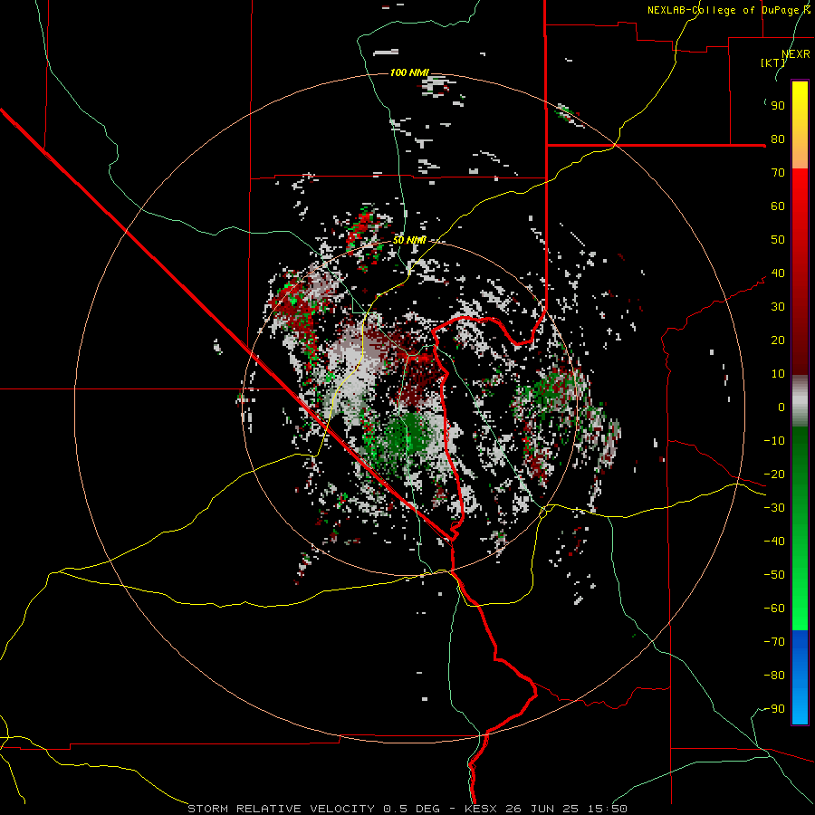Click the "NEXR" label above the color scale
Image resolution: width=815 pixels, height=815 pixels.
(796, 54)
